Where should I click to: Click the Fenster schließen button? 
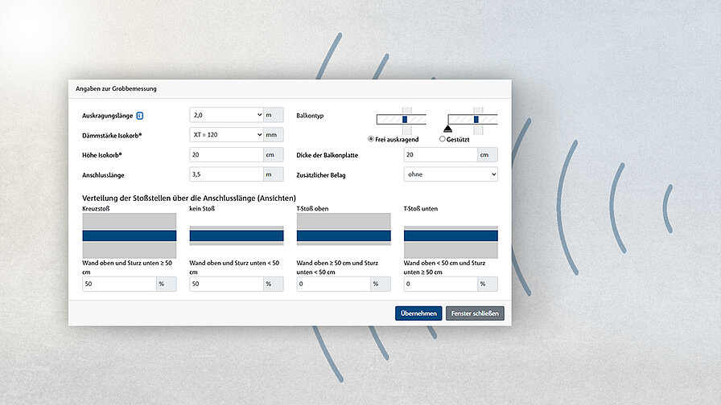click(475, 313)
